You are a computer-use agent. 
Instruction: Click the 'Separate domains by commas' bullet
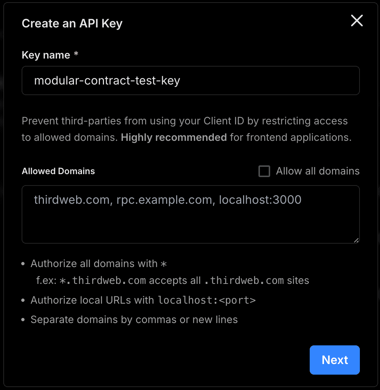tap(134, 319)
